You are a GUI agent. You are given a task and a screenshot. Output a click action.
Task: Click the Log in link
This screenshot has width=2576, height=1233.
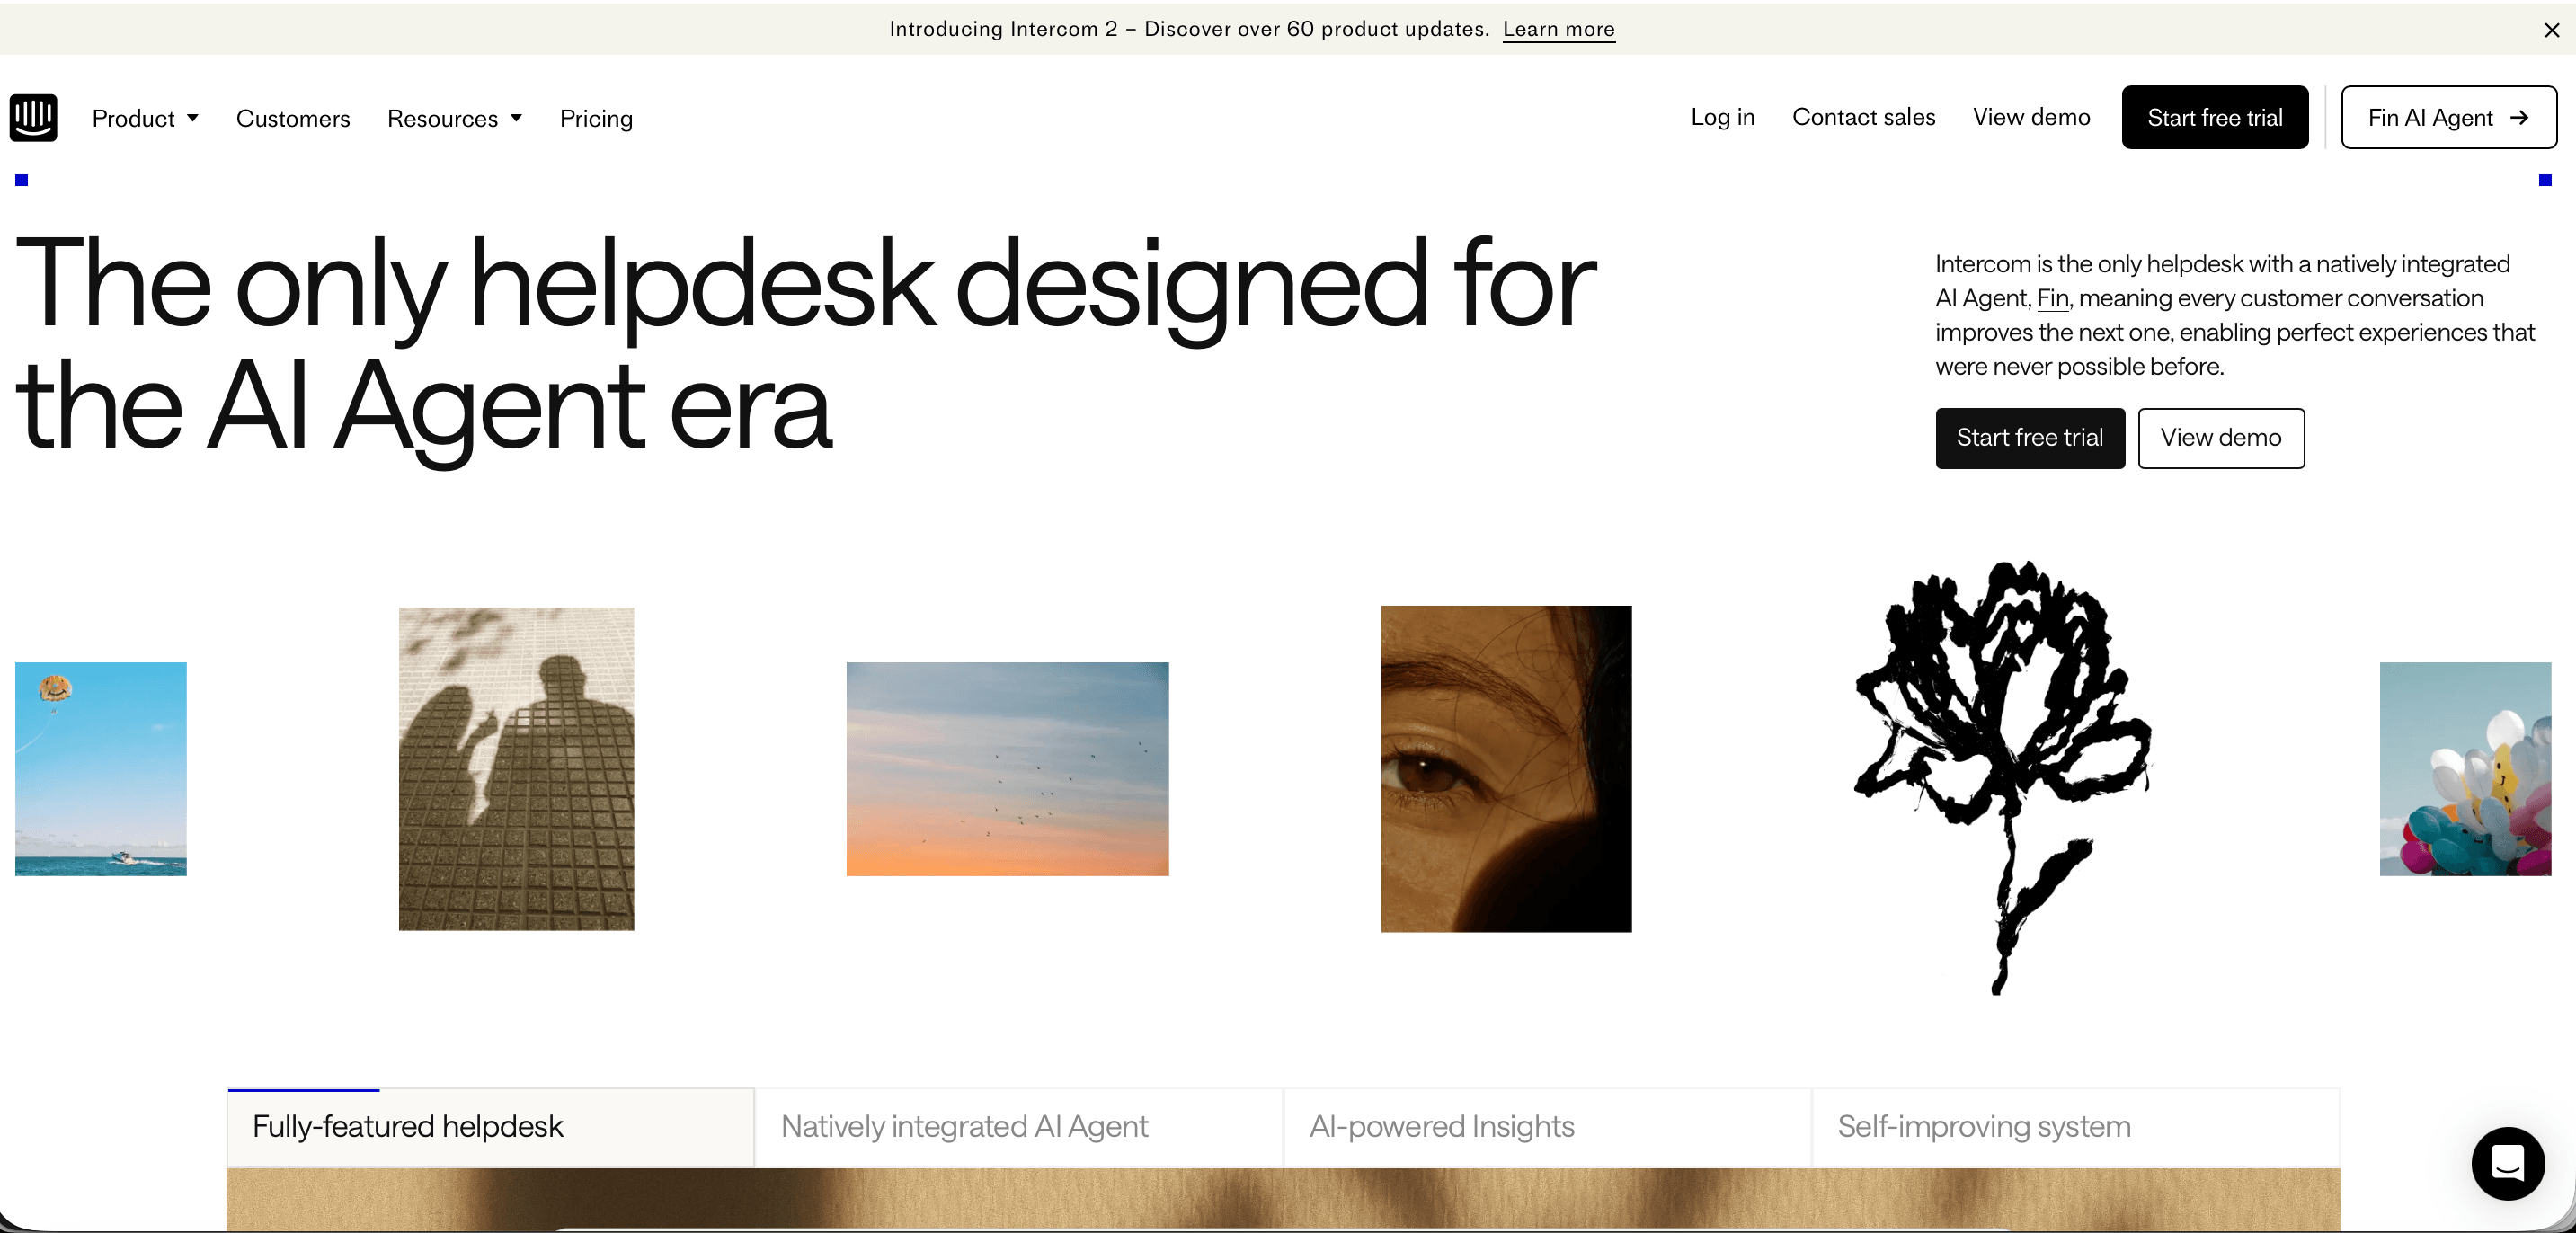(x=1722, y=117)
